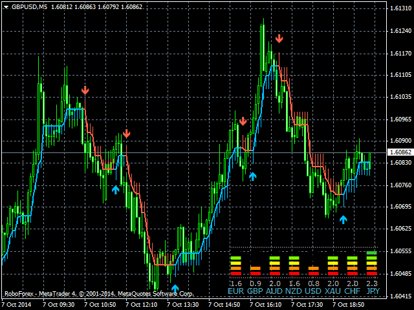Screen dimensions: 414x310
Task: Click the leftmost red down arrow signal
Action: click(x=85, y=90)
